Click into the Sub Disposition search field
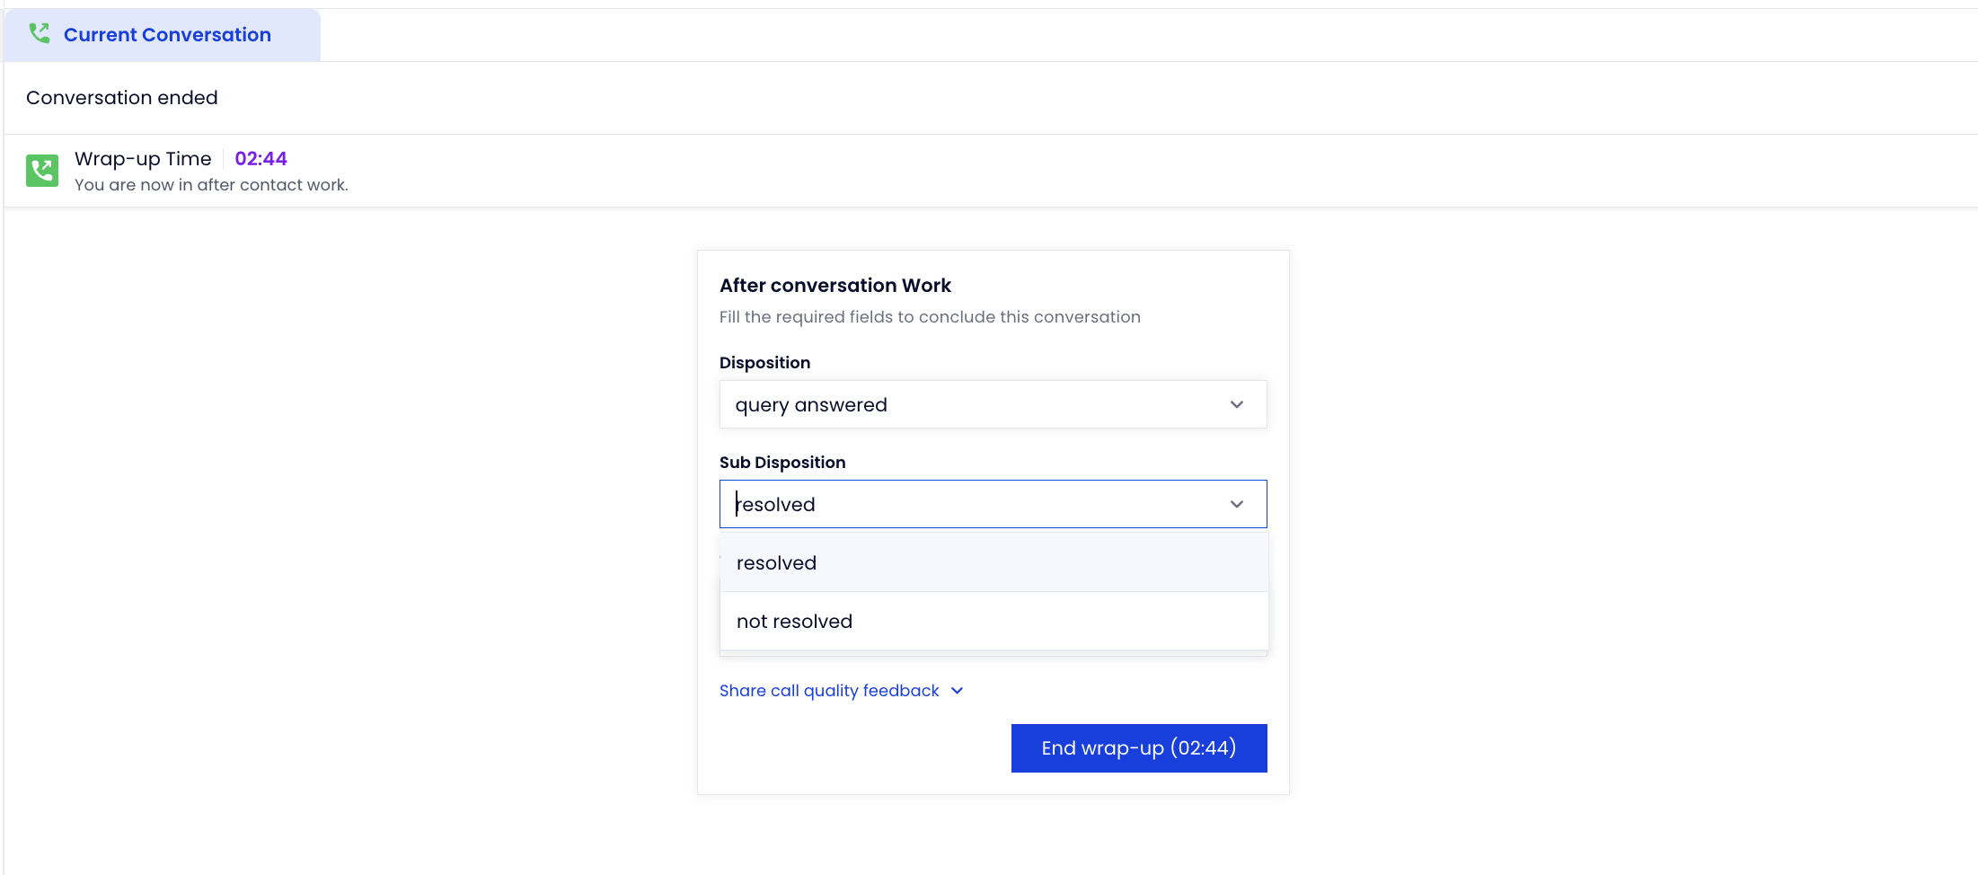This screenshot has width=1978, height=875. coord(975,504)
